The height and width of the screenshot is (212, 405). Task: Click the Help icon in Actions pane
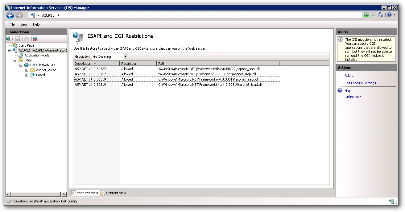340,90
